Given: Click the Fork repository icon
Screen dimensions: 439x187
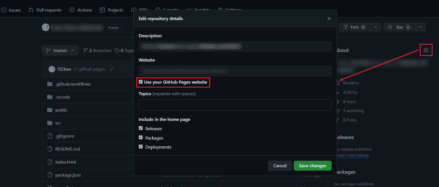Looking at the screenshot, I should (345, 27).
